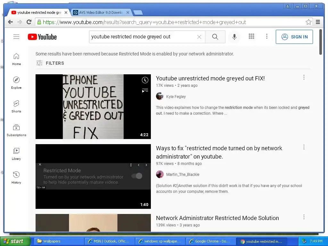Click Chrome profile person icon in title bar

(x=288, y=6)
